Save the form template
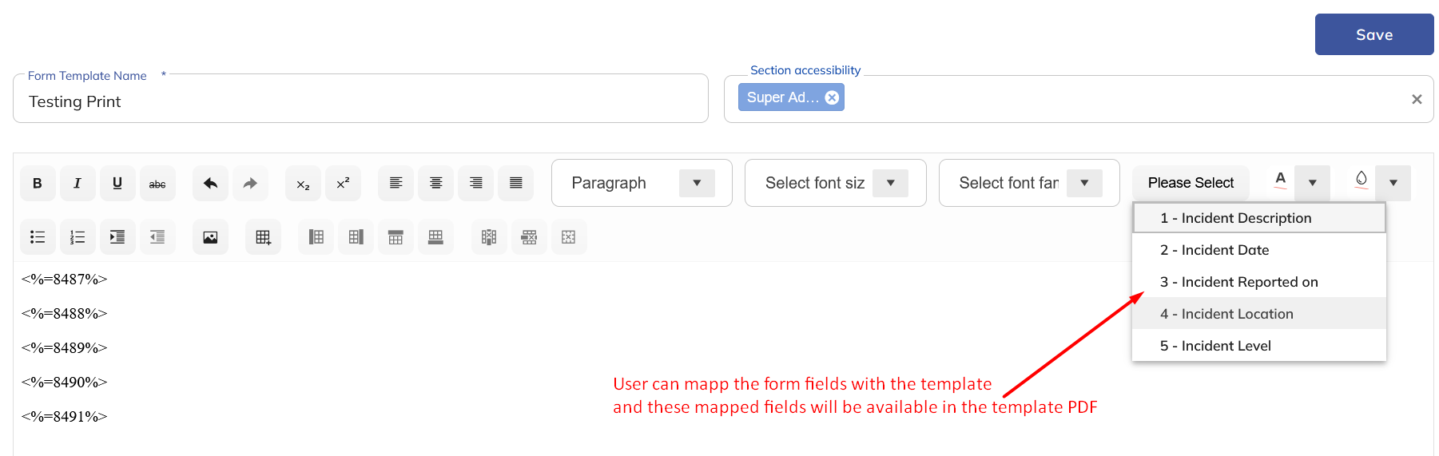Image resolution: width=1439 pixels, height=456 pixels. 1373,34
